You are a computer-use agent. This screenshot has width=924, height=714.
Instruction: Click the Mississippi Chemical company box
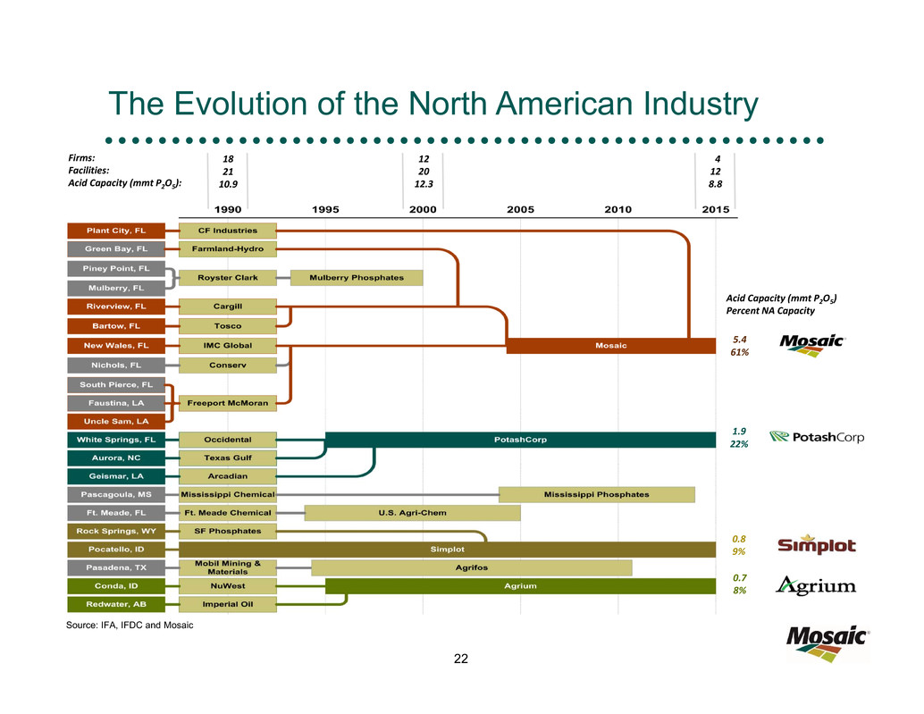point(228,494)
